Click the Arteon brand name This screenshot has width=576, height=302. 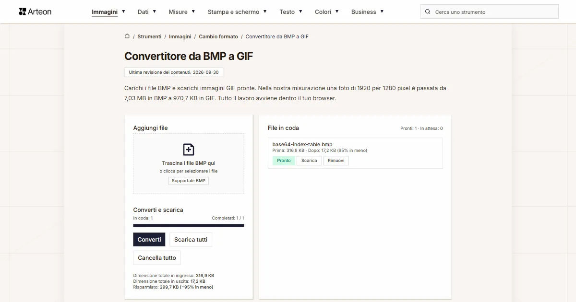(40, 12)
